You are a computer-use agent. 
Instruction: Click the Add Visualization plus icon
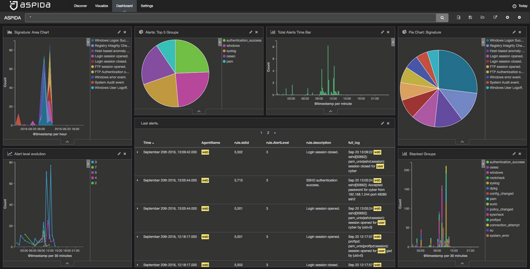[x=507, y=18]
